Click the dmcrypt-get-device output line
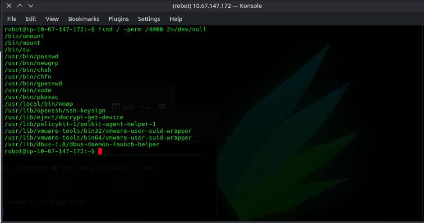Screen dimensions: 424x223 click(64, 117)
